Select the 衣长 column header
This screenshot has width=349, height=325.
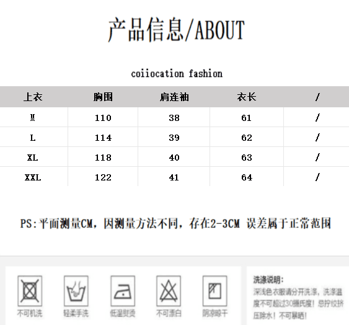tap(247, 97)
